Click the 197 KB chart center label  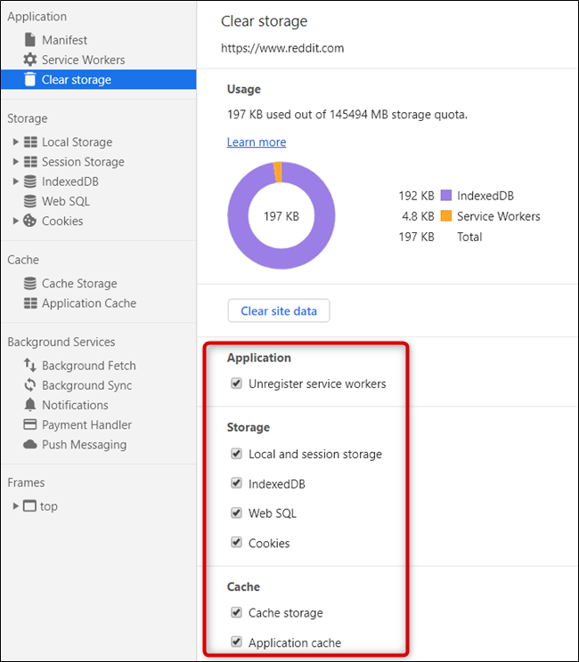click(x=281, y=216)
